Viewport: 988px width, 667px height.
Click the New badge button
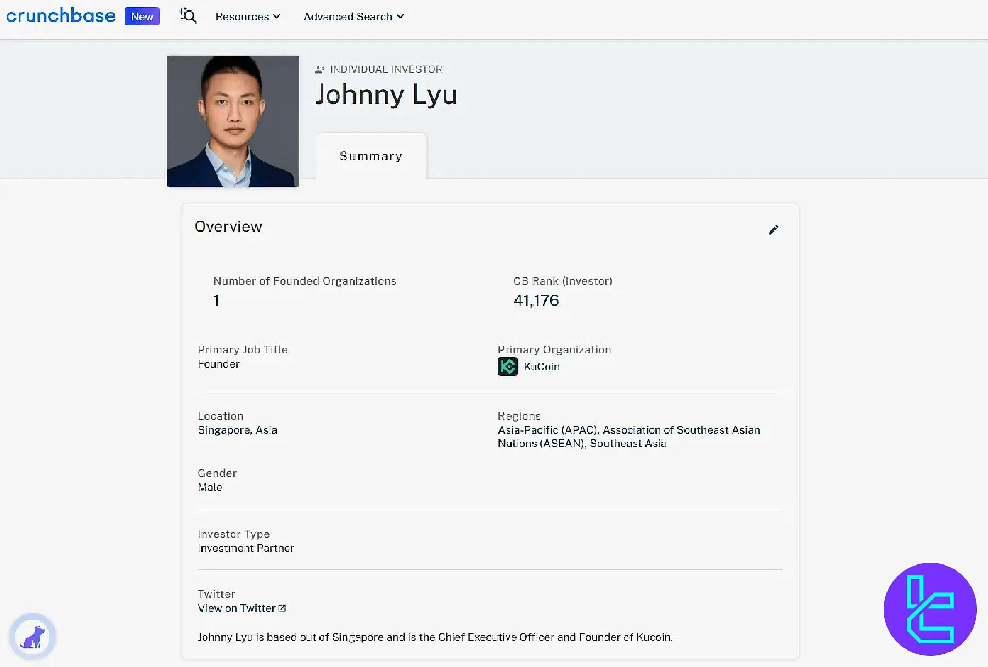tap(142, 16)
